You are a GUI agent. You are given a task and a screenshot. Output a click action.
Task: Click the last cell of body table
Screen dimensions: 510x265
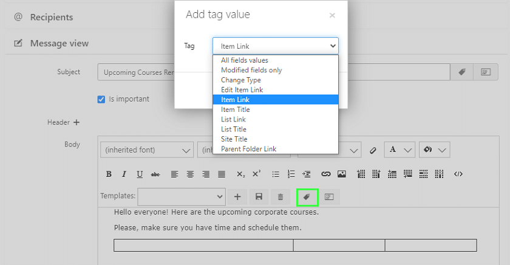[431, 245]
